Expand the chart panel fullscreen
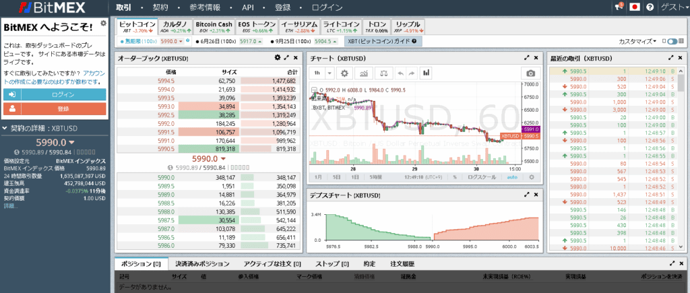The height and width of the screenshot is (293, 690). 527,58
